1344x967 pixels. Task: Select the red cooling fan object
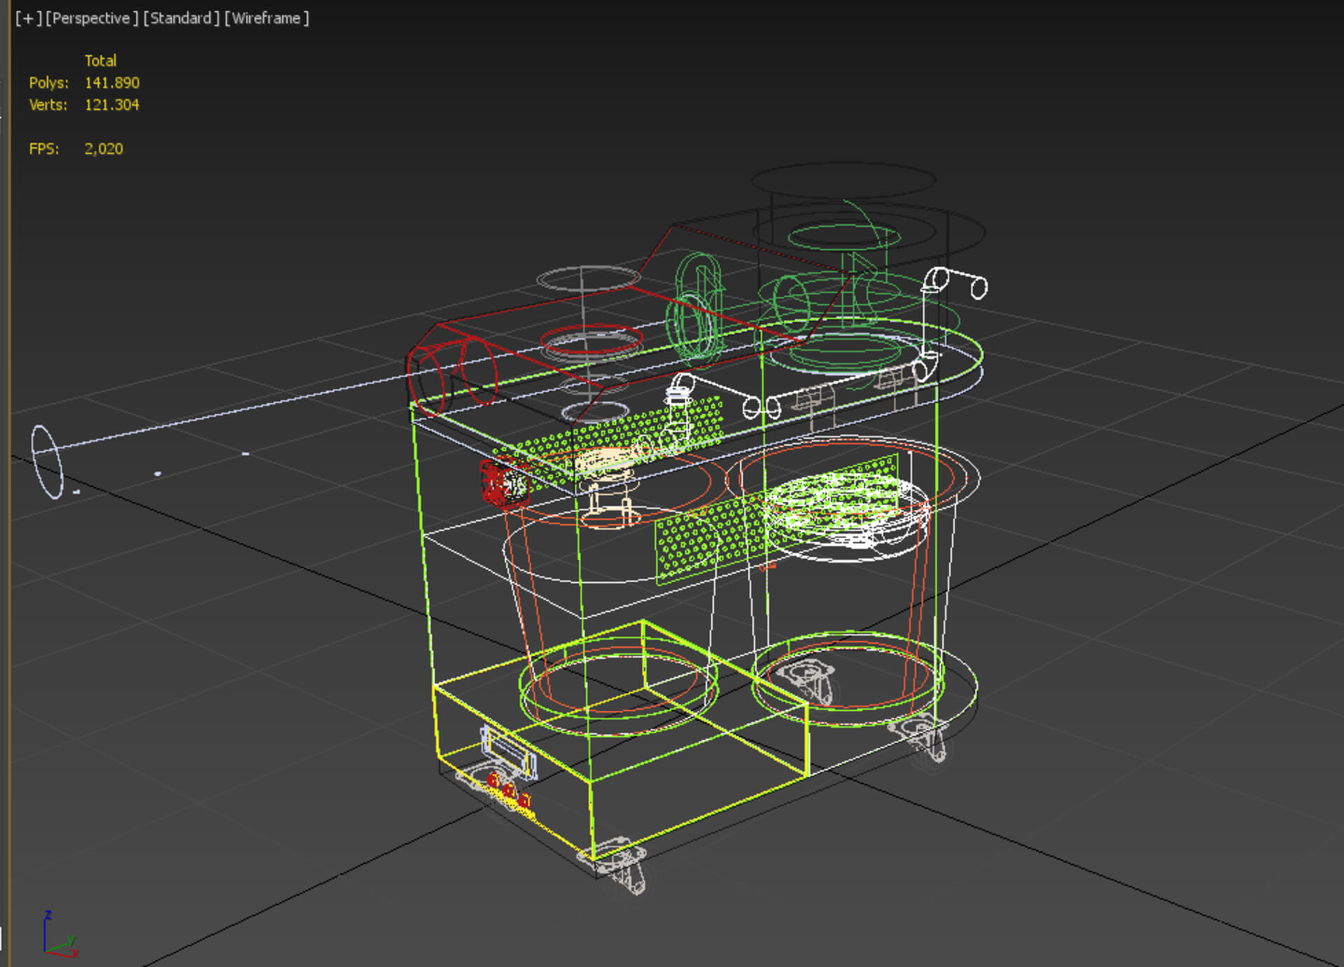point(503,483)
